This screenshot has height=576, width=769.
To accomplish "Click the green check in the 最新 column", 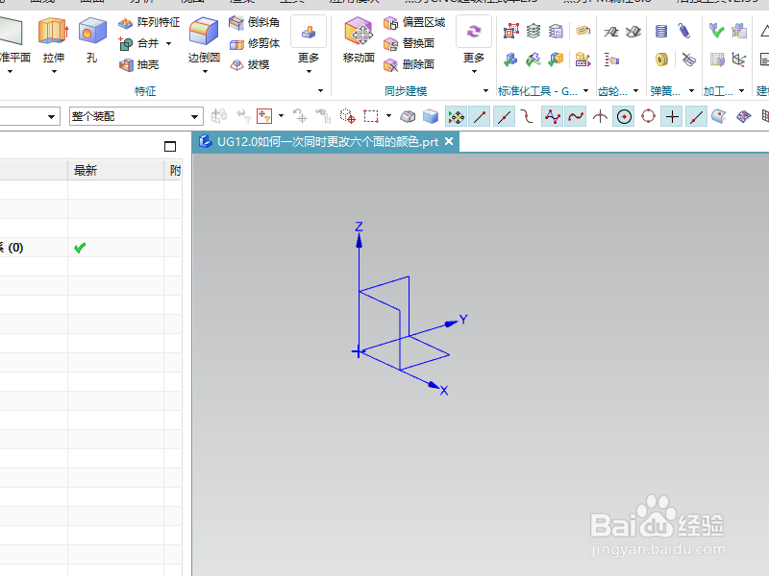I will click(x=80, y=248).
